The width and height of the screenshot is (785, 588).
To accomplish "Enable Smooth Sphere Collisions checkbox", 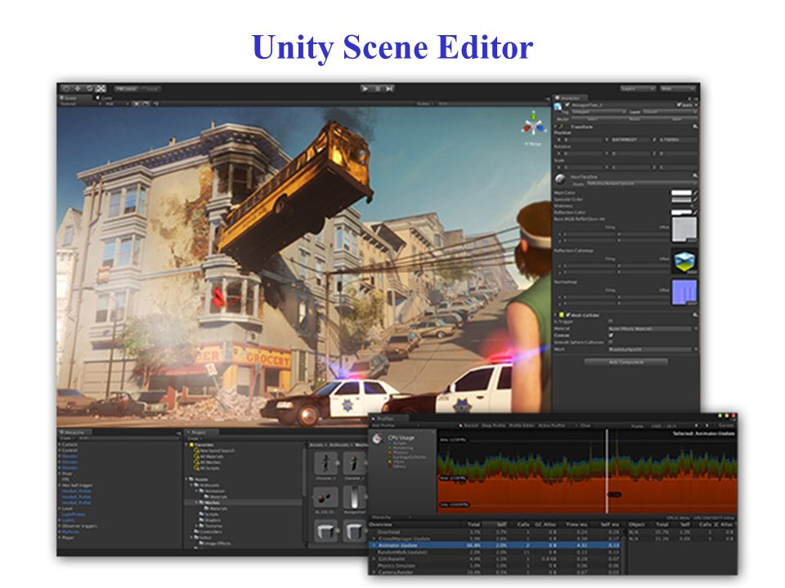I will (611, 342).
